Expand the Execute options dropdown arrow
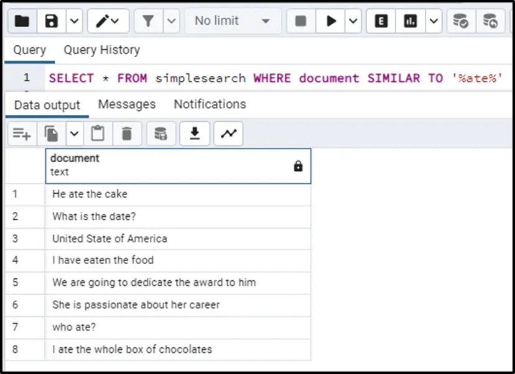 point(353,21)
